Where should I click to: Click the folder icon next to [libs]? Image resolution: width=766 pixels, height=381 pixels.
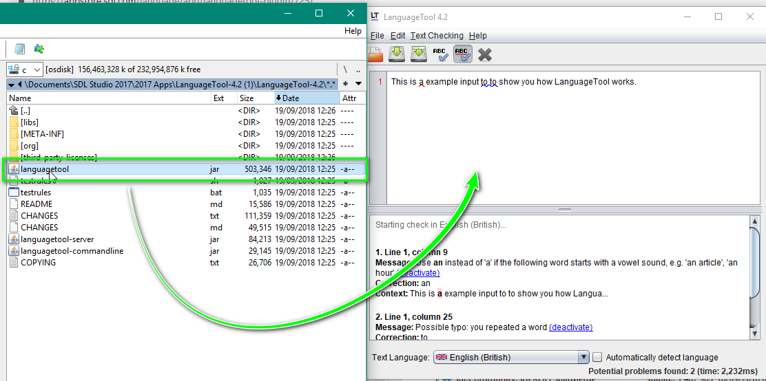coord(14,122)
